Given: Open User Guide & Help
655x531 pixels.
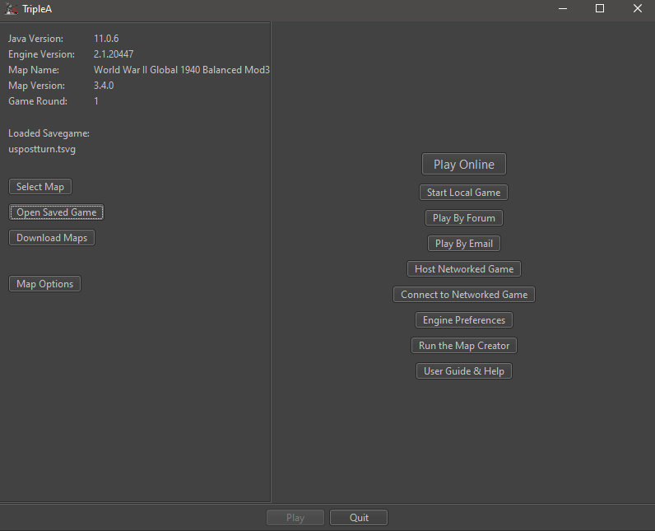Looking at the screenshot, I should point(463,371).
